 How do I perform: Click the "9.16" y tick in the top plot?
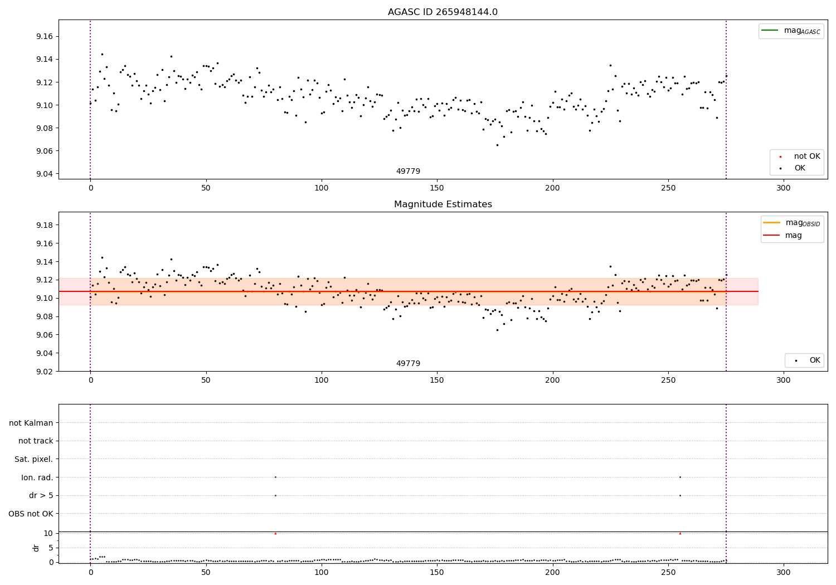coord(43,36)
